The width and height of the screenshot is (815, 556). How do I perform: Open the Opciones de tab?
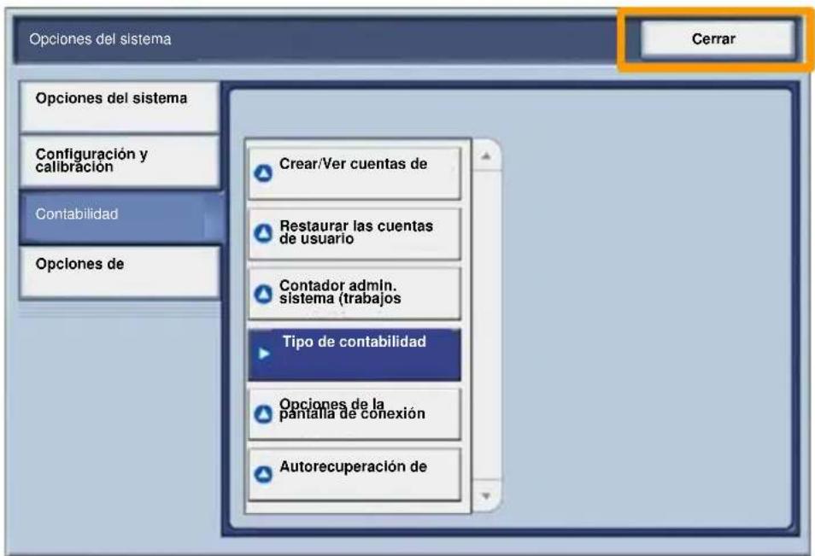point(120,272)
